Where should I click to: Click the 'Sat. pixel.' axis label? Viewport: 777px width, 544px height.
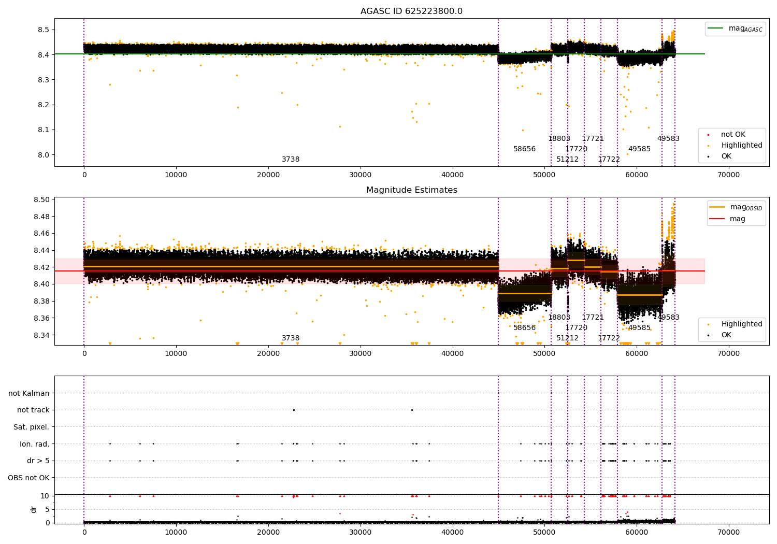(31, 427)
